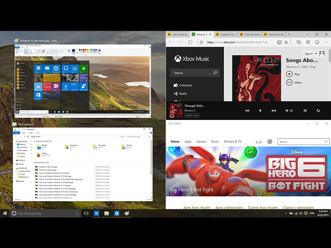Open App top charts link
This screenshot has width=331, height=248.
(197, 207)
